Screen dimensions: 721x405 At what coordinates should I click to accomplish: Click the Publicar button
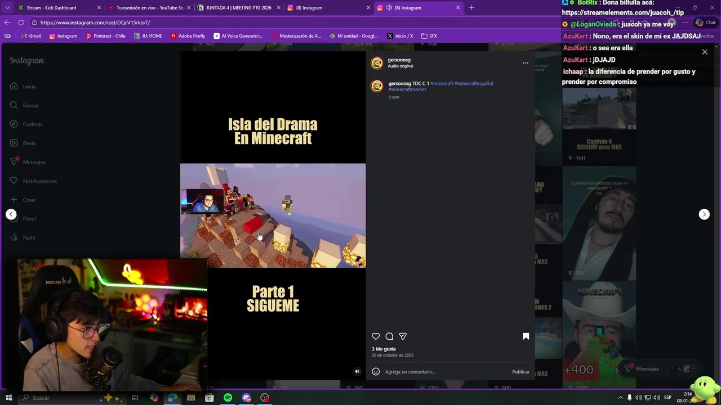click(x=520, y=372)
